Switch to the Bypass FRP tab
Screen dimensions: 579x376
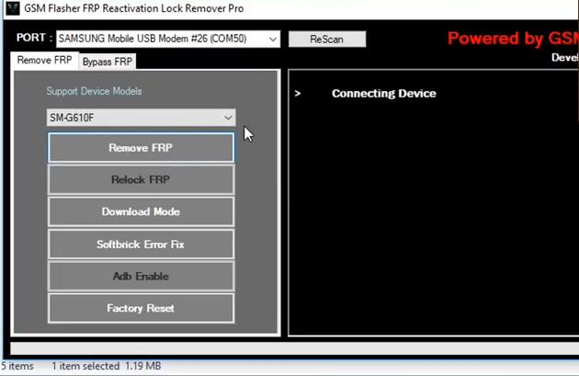[108, 62]
